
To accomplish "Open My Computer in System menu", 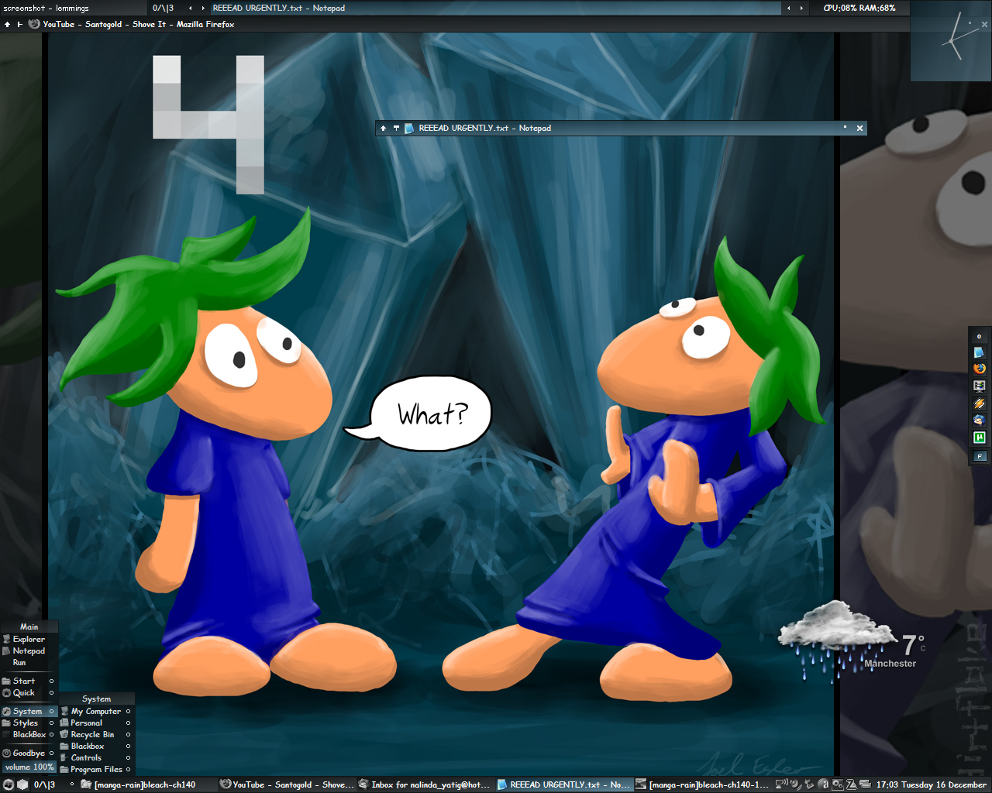I will (96, 712).
